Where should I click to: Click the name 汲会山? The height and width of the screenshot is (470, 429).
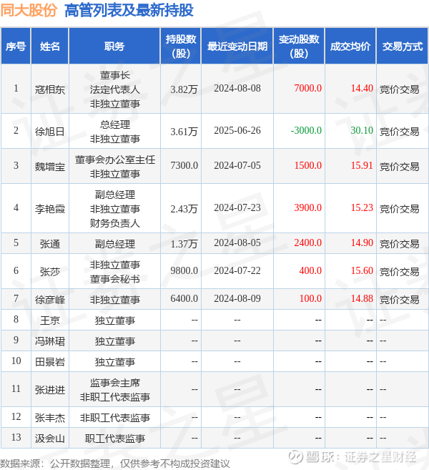click(x=50, y=439)
